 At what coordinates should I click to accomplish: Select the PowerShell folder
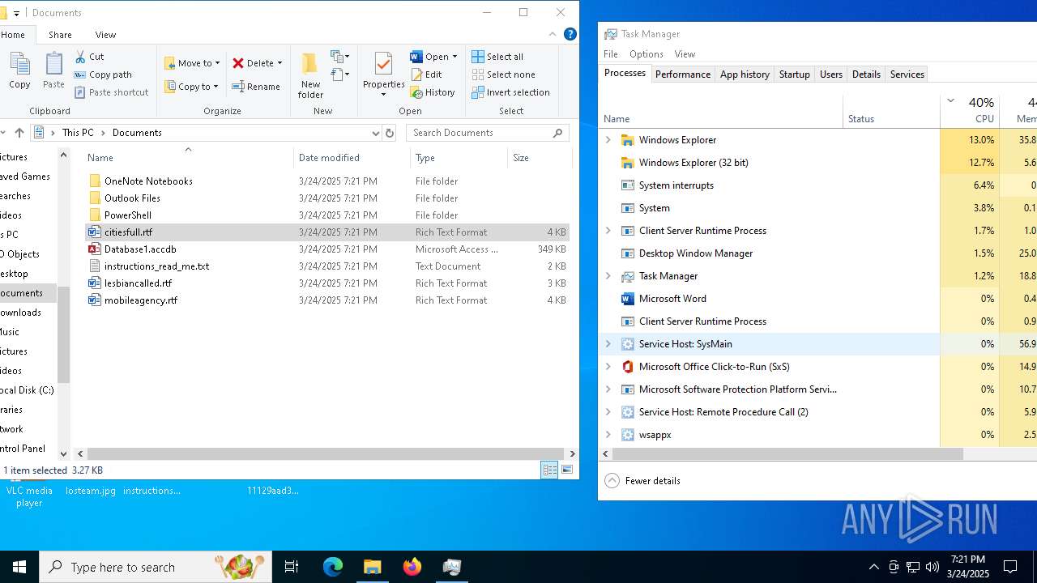(326, 215)
